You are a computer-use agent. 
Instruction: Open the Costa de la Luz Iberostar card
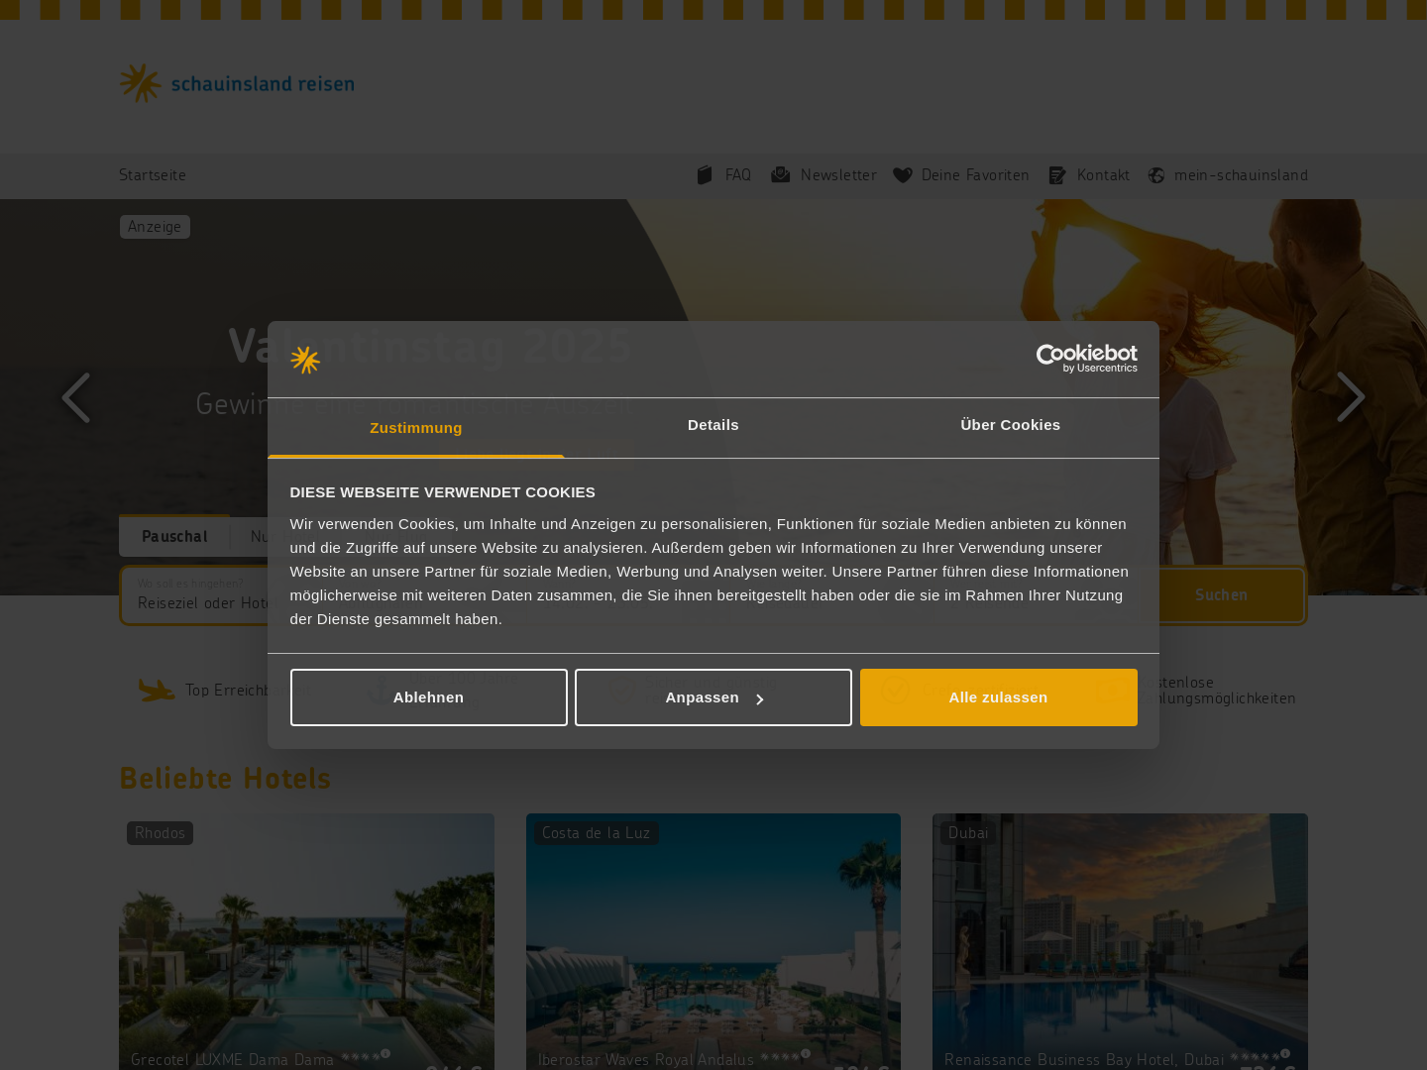pos(713,941)
